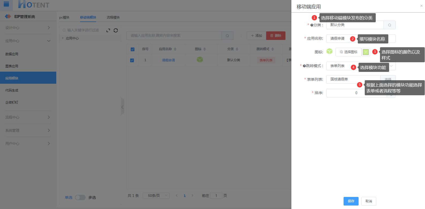Focus the tree keyword filter input

(x=83, y=30)
